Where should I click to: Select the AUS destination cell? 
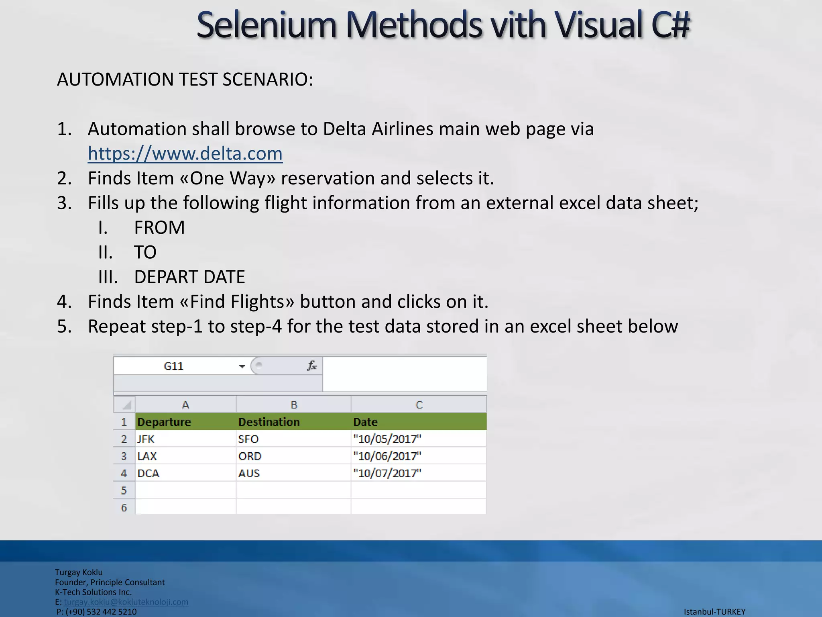pyautogui.click(x=293, y=473)
